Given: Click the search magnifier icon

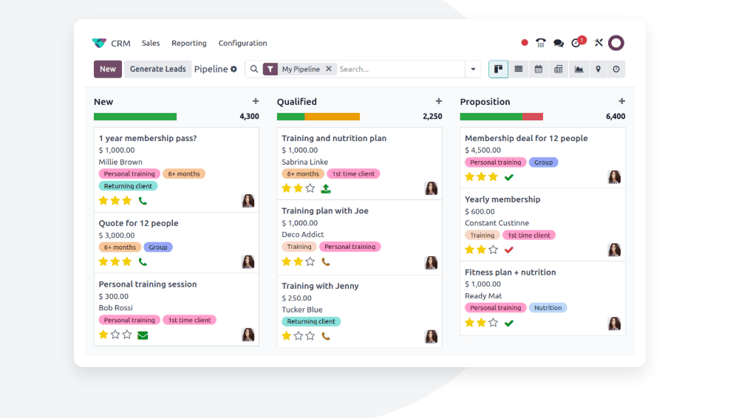Looking at the screenshot, I should pyautogui.click(x=254, y=69).
